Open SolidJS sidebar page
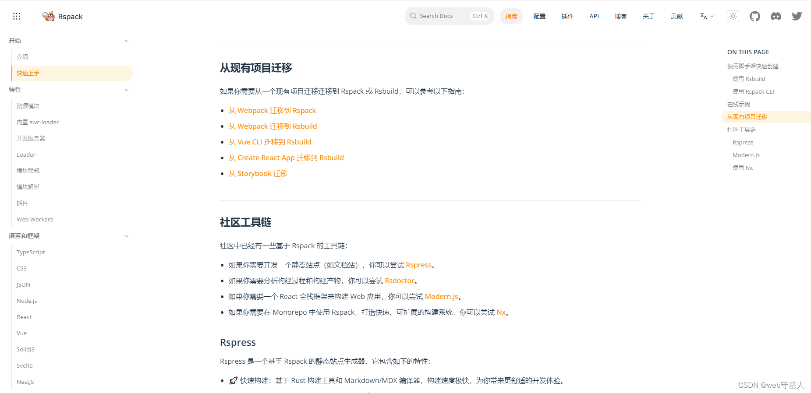This screenshot has width=811, height=393. coord(25,349)
